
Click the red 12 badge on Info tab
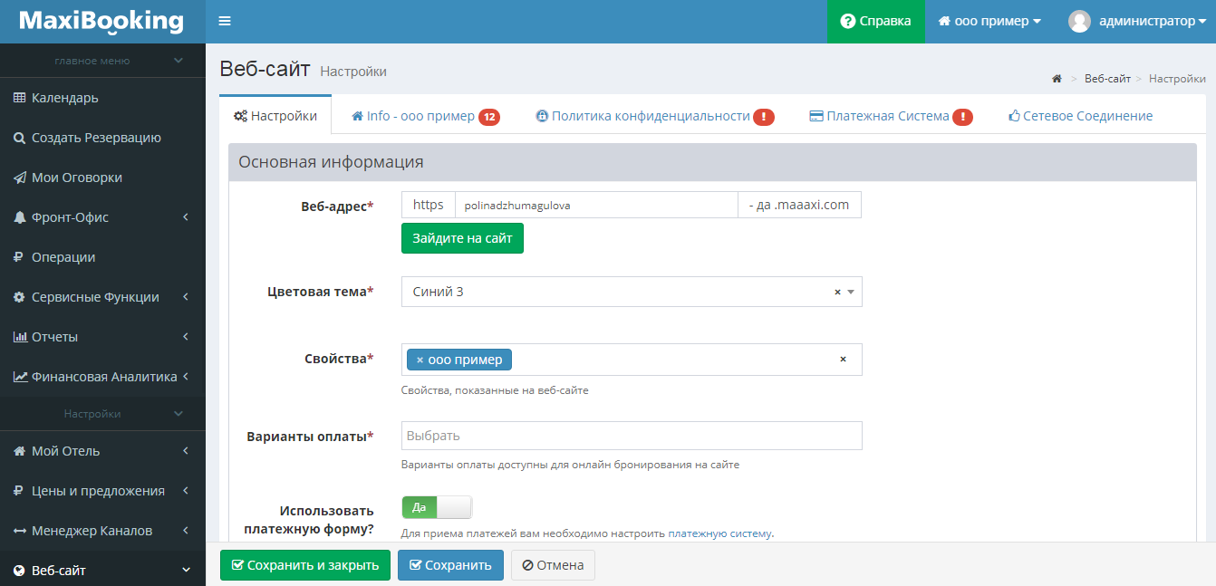pos(489,117)
